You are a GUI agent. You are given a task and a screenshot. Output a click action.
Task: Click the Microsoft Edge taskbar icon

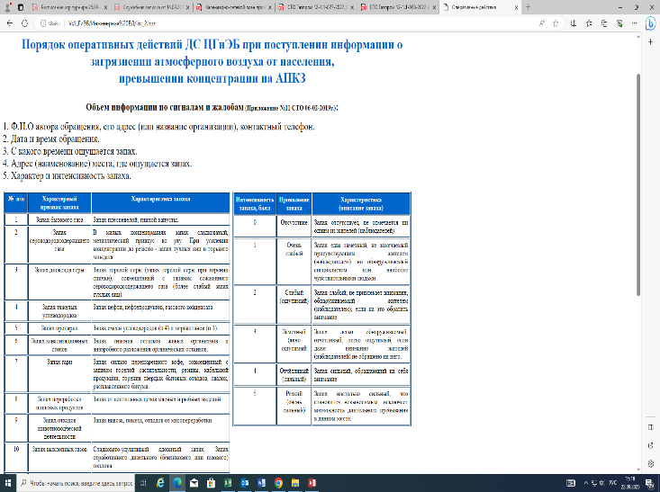pyautogui.click(x=177, y=483)
